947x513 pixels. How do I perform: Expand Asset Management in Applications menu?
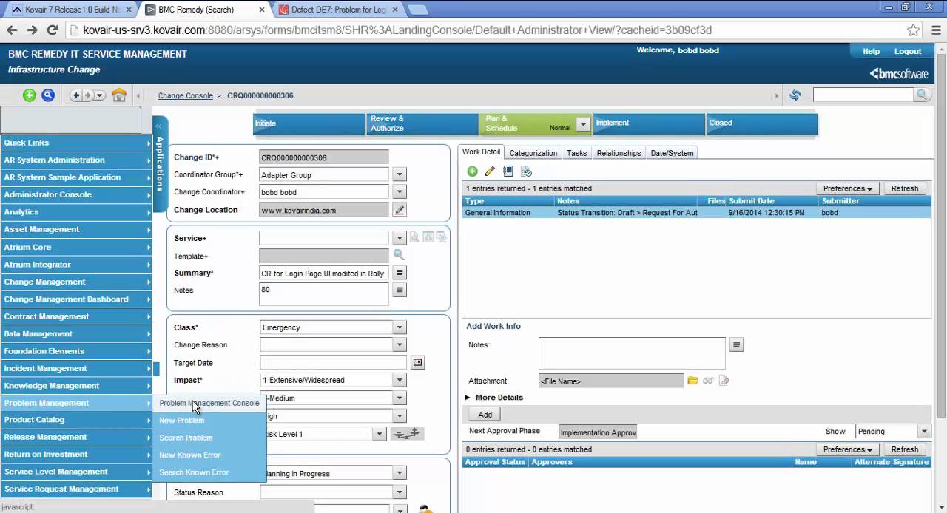75,229
